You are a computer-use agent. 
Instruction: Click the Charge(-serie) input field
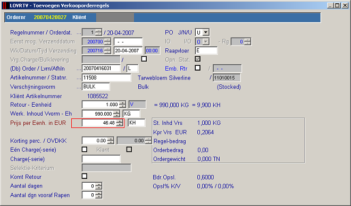(101, 159)
